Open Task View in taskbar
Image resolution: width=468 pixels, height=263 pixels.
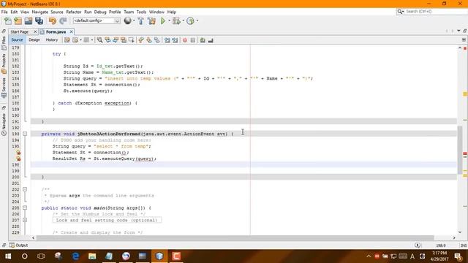[41, 256]
